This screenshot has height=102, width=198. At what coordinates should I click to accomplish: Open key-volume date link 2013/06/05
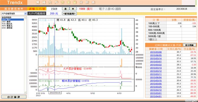point(156,55)
